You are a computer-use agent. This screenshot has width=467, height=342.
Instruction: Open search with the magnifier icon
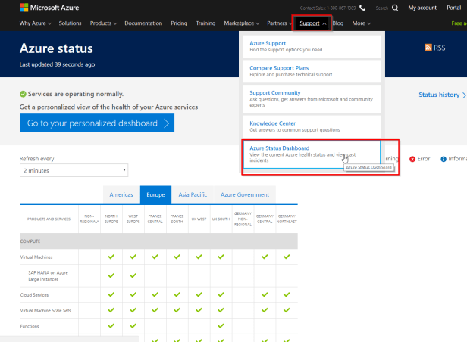pos(396,8)
